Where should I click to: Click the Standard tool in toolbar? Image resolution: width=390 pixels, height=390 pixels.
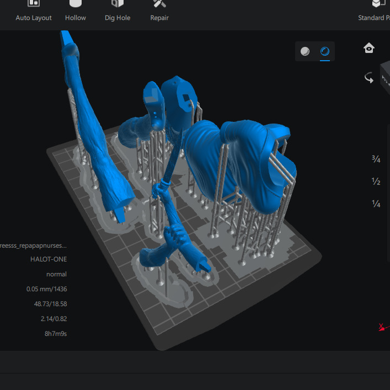coord(373,11)
